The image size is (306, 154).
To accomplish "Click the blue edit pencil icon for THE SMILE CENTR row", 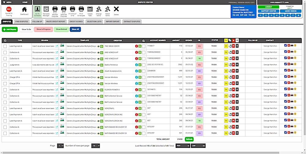I will pyautogui.click(x=285, y=46).
